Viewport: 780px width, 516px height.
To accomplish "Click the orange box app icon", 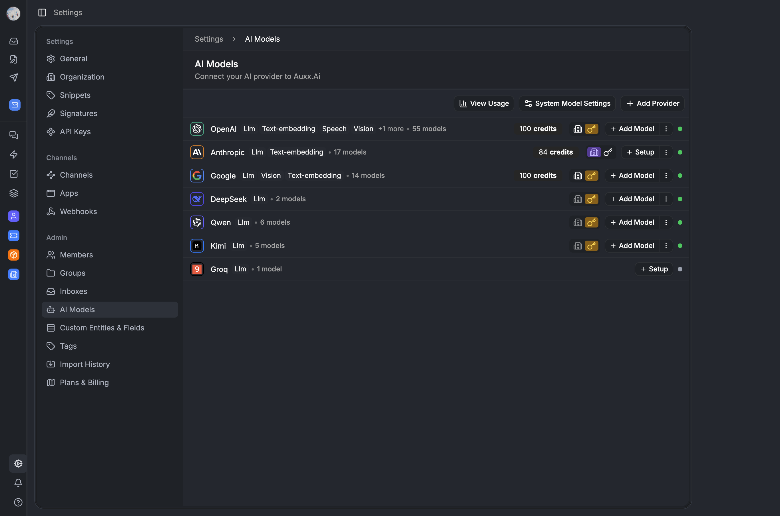I will click(13, 255).
